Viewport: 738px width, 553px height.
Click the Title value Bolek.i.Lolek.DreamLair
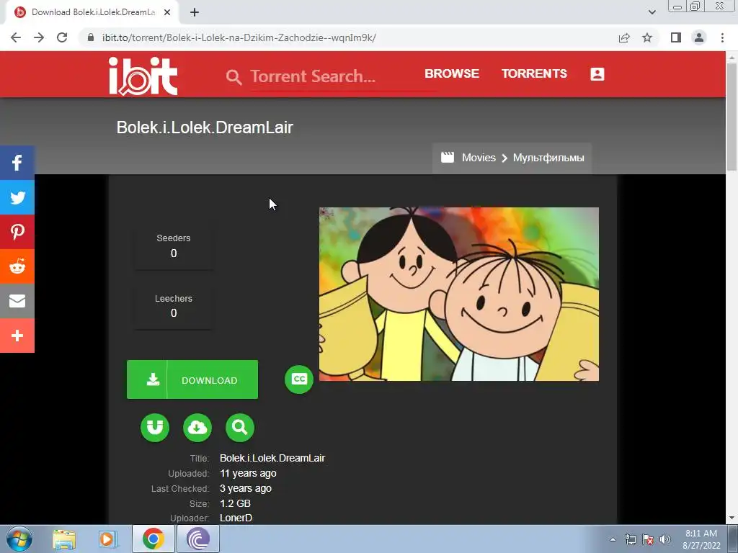[x=272, y=458]
